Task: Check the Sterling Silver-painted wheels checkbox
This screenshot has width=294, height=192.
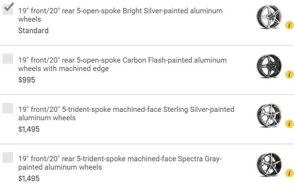Action: pyautogui.click(x=8, y=108)
